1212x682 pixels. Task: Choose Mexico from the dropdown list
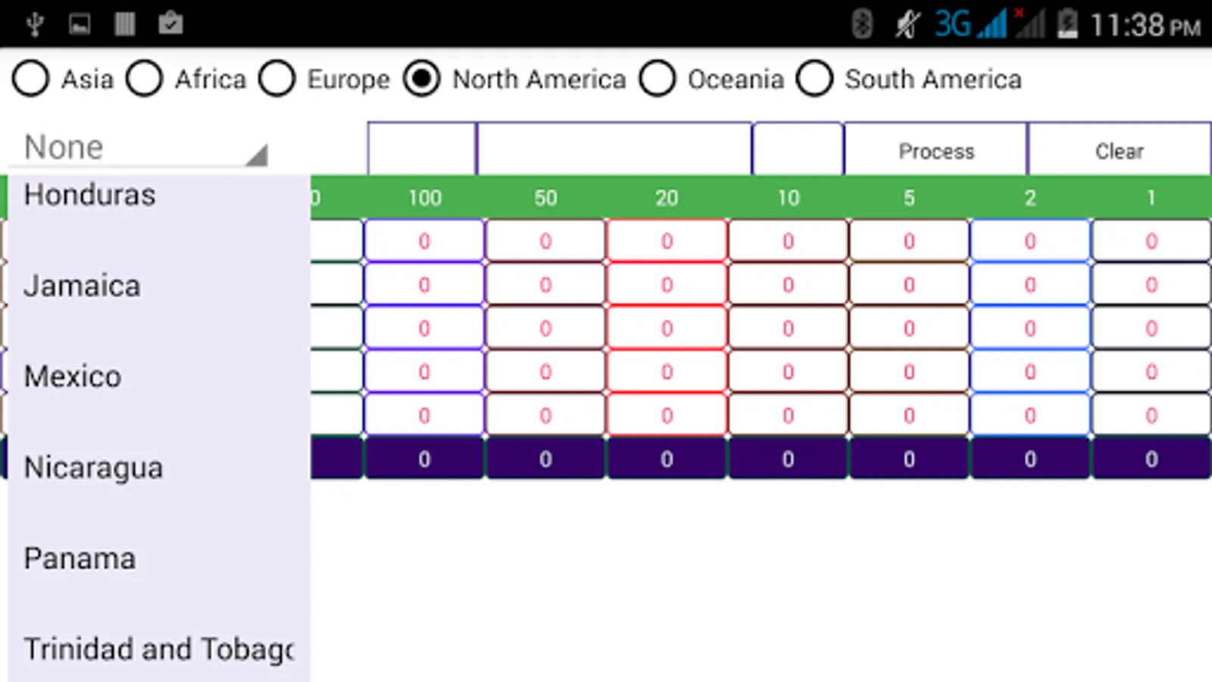click(73, 375)
